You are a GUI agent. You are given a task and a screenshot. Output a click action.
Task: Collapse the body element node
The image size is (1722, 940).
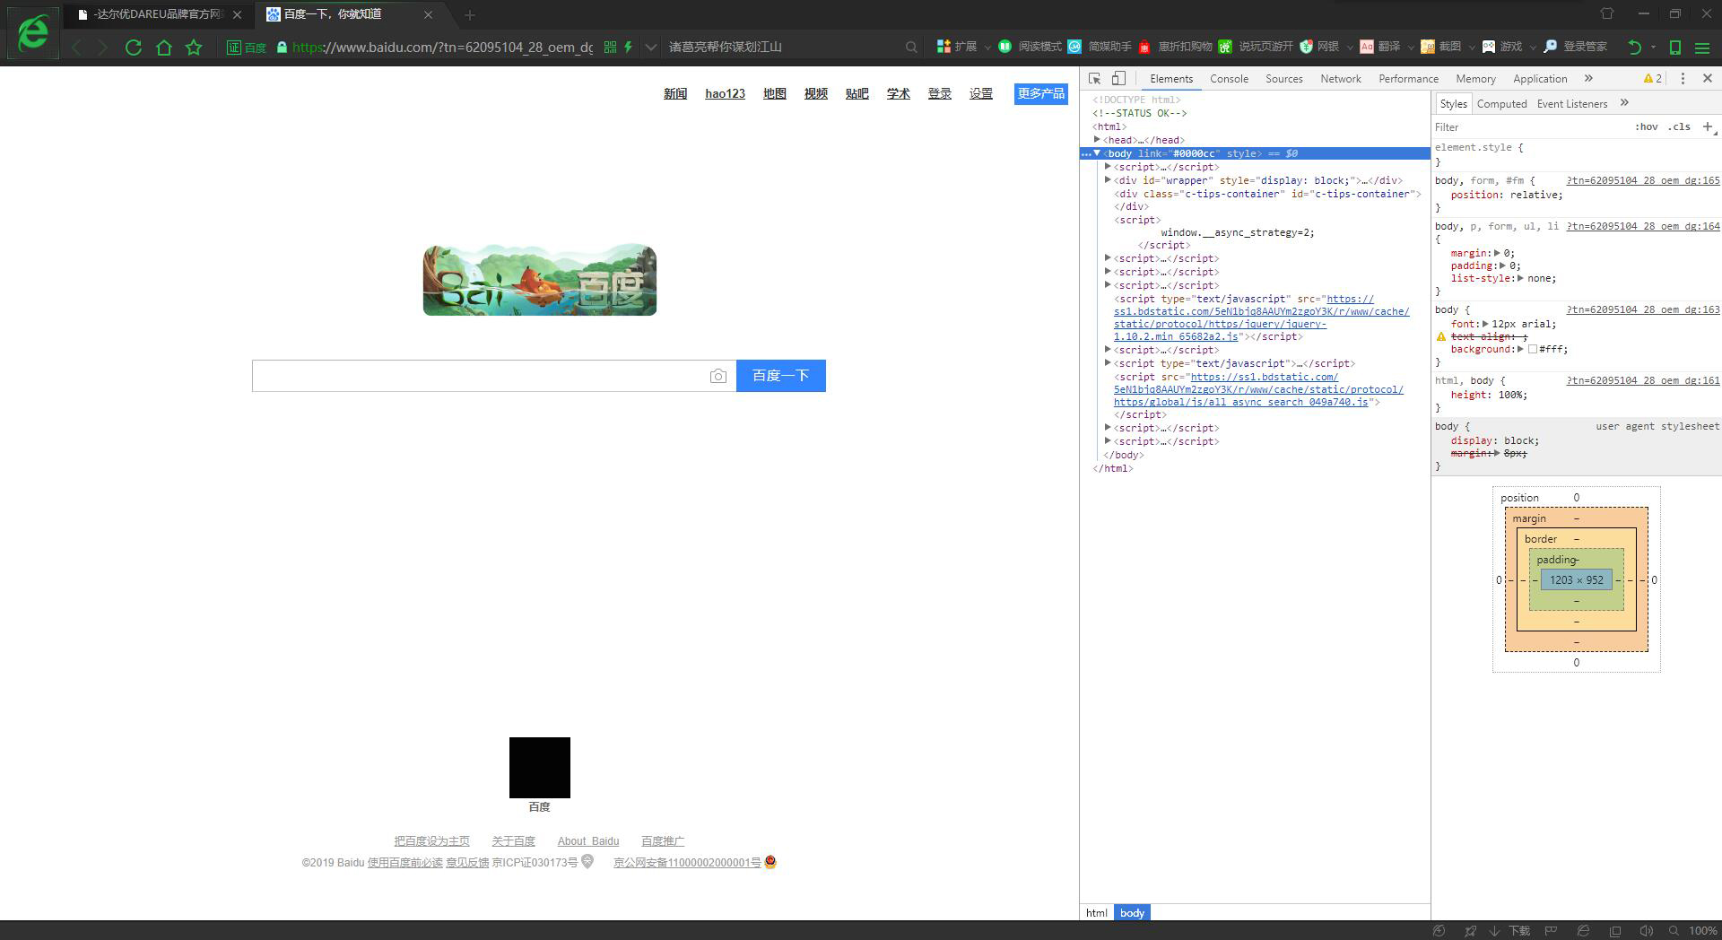[1097, 153]
